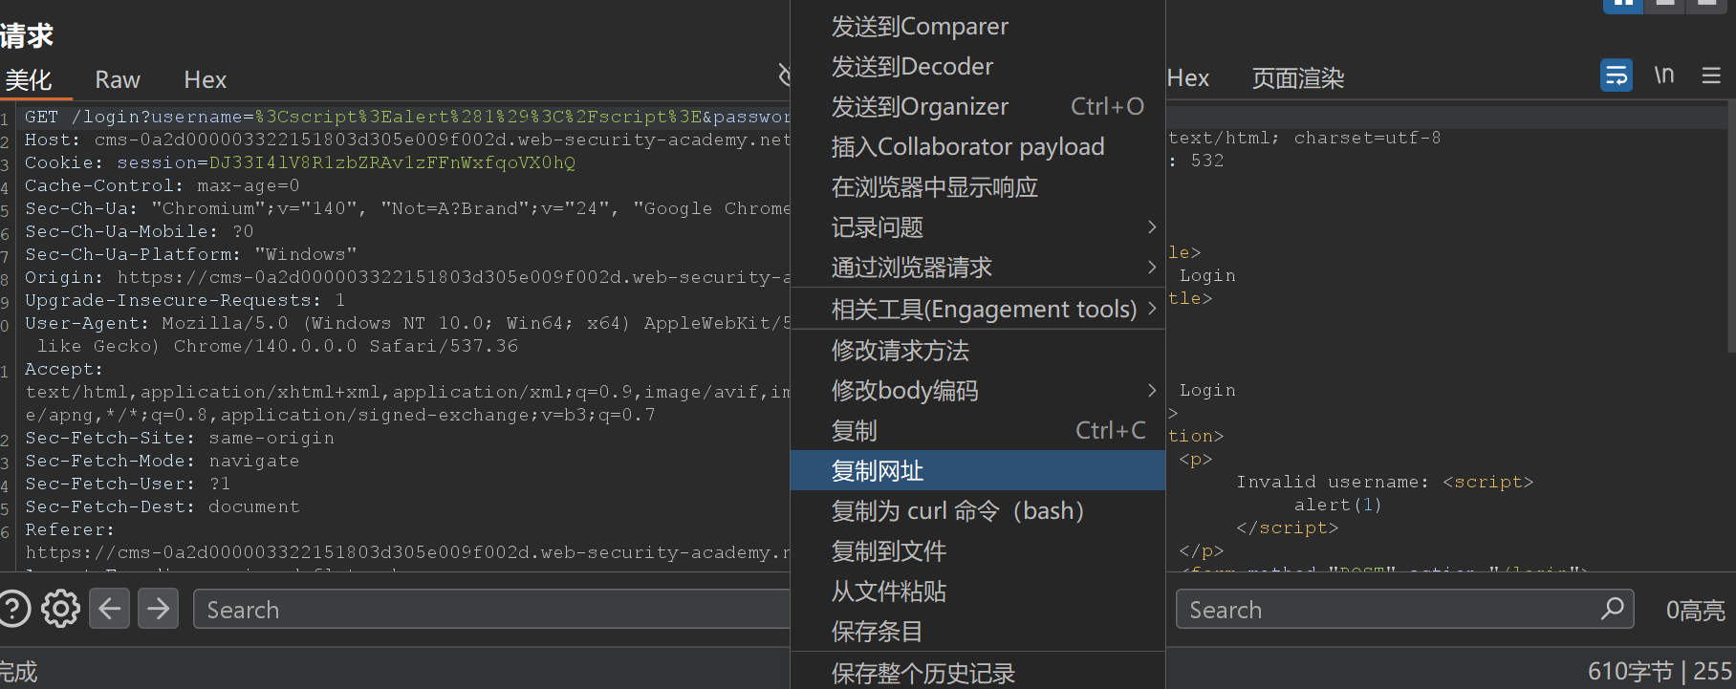Select 修改请求方法 menu item

978,350
